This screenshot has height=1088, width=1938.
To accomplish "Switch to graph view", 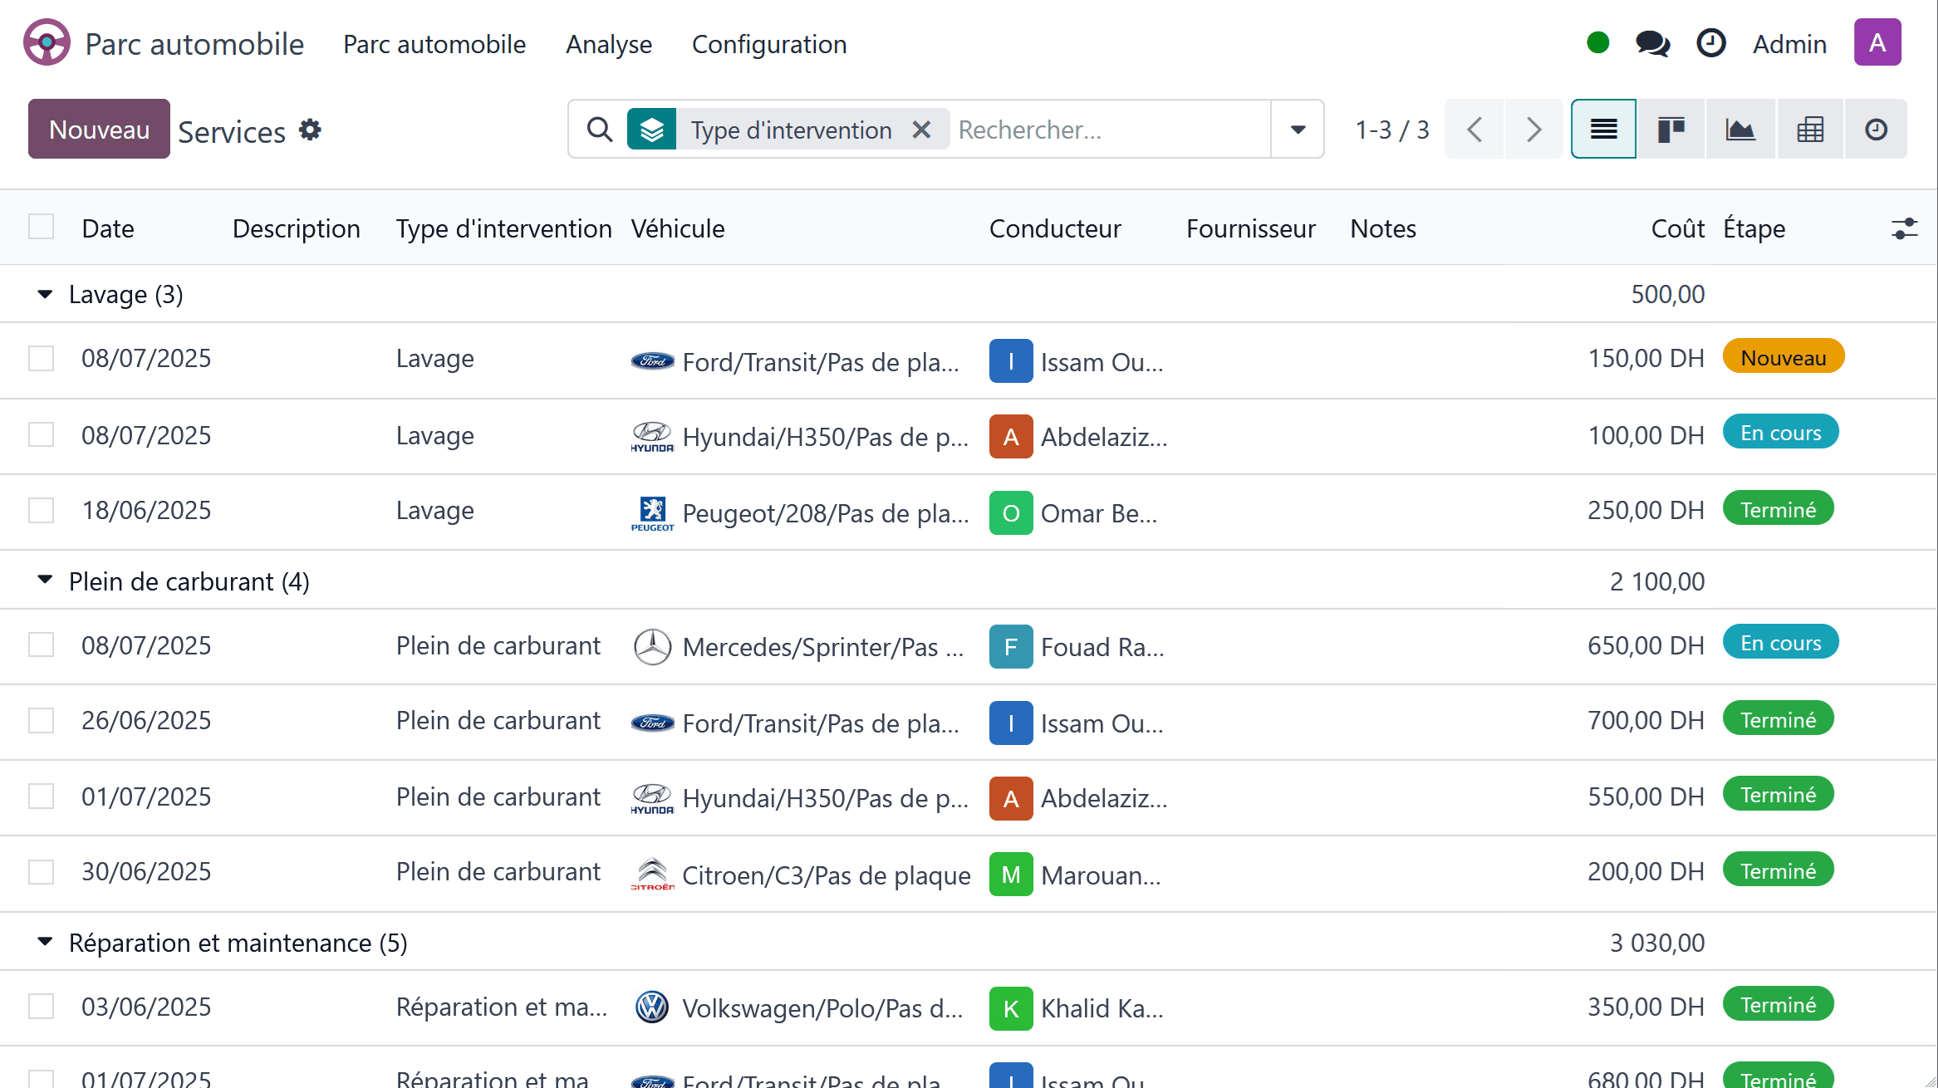I will click(x=1739, y=130).
